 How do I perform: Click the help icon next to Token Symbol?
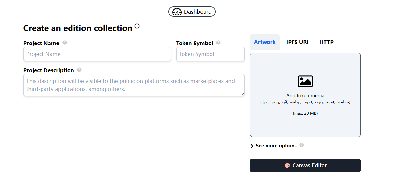[218, 43]
